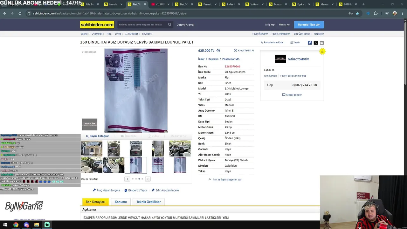Viewport: 407px width, 229px height.
Task: Click the Yazdır print icon
Action: coord(292,43)
